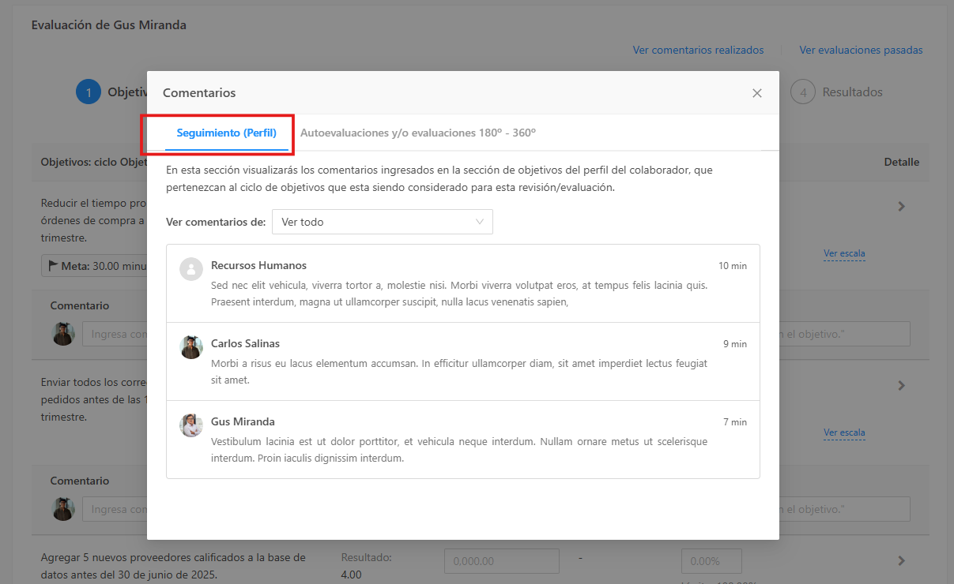Click the '10 min' timestamp
The height and width of the screenshot is (584, 954).
pyautogui.click(x=733, y=266)
